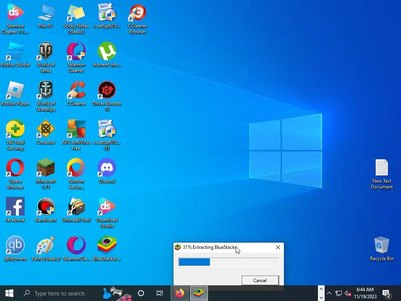The image size is (401, 301).
Task: Select the Discord shortcut
Action: (x=107, y=171)
